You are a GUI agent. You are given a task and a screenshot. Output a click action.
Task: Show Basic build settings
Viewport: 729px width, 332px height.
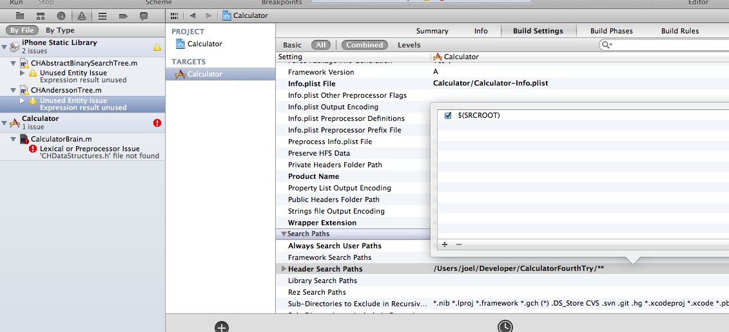(x=292, y=45)
